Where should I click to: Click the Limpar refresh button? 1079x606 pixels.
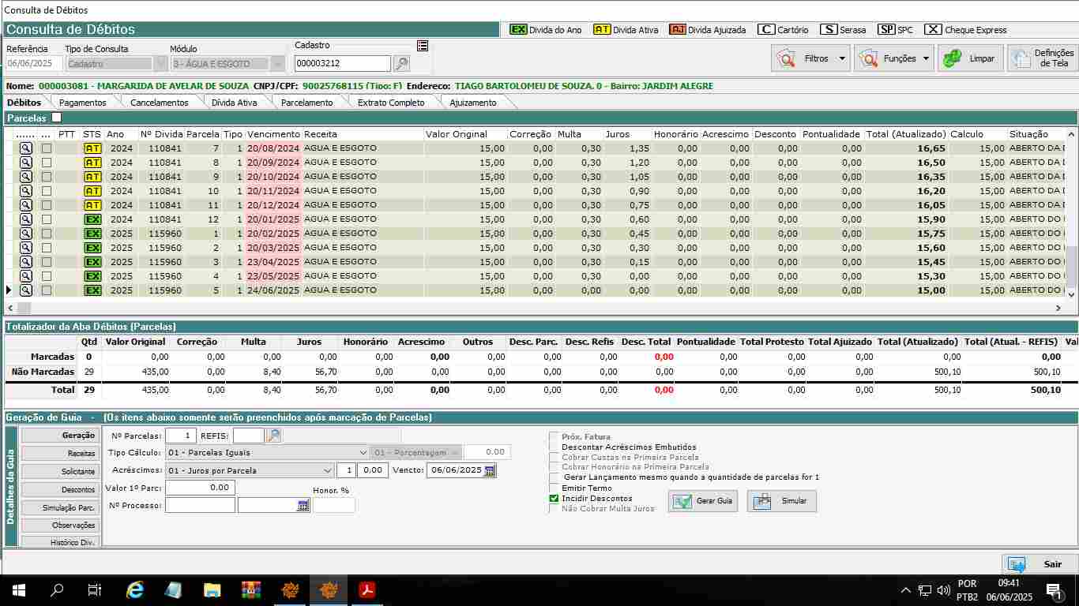(970, 58)
